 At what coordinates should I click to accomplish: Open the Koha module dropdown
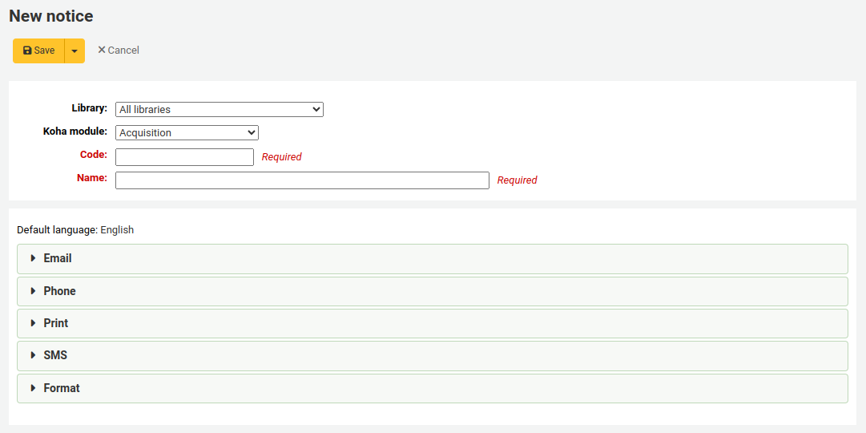click(x=187, y=133)
